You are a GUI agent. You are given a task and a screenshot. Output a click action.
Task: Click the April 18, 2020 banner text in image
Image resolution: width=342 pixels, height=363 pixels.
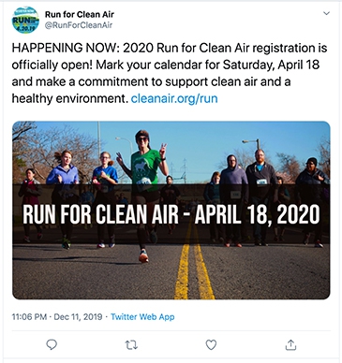coord(258,214)
